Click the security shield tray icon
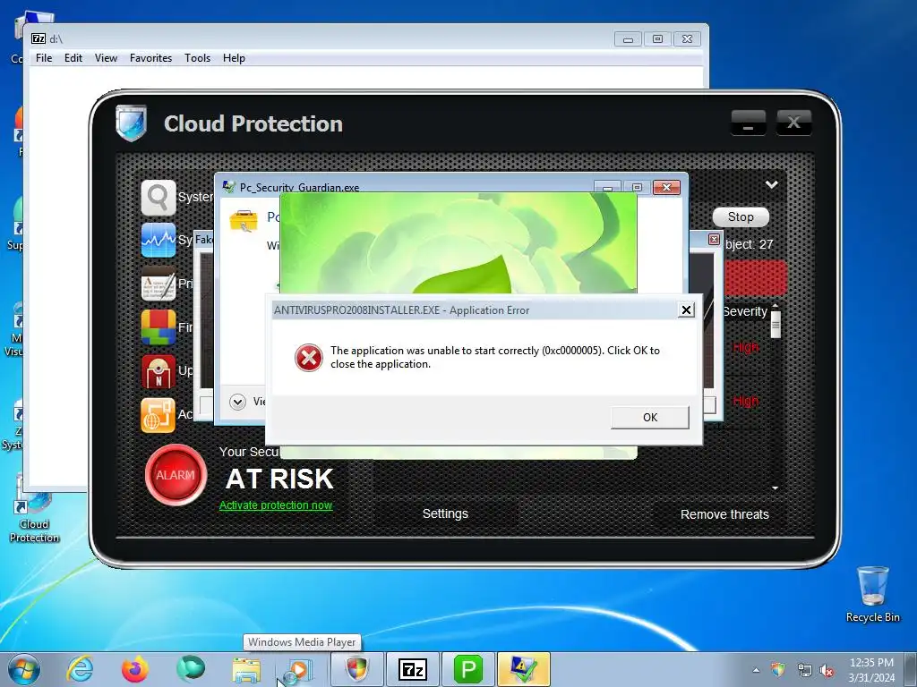Viewport: 917px width, 687px height. 778,669
